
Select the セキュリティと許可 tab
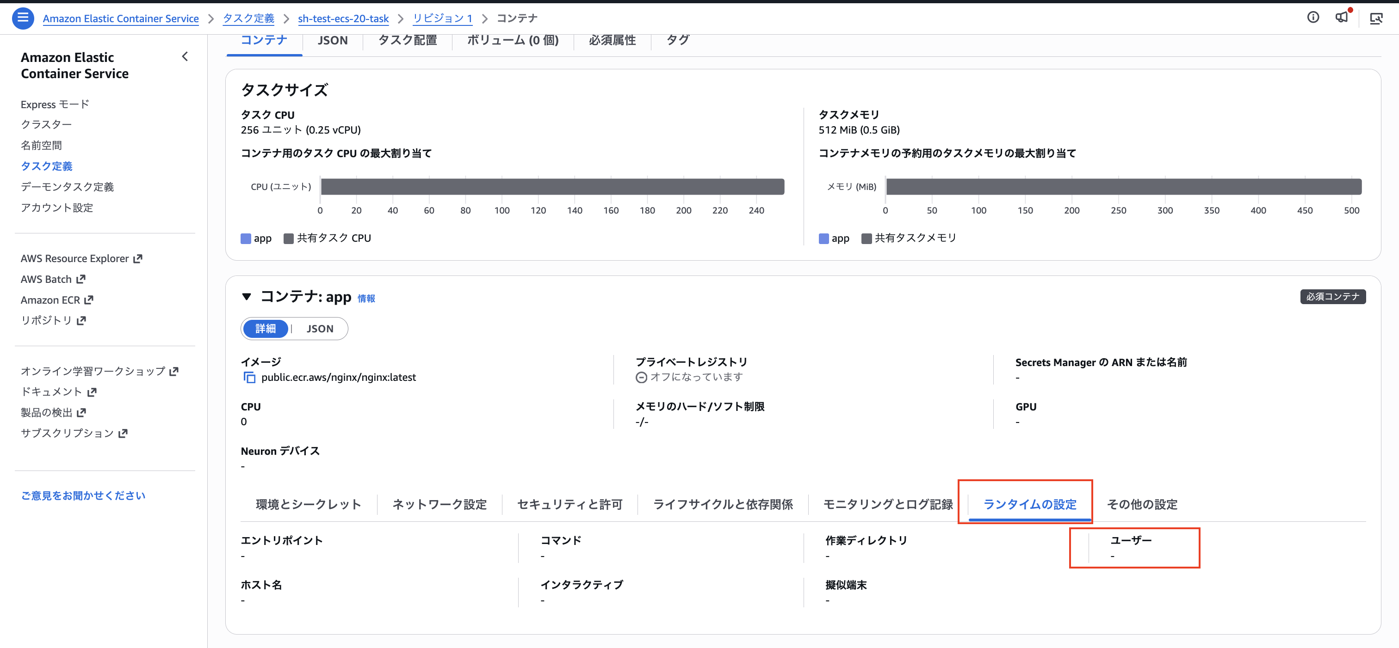pyautogui.click(x=570, y=505)
